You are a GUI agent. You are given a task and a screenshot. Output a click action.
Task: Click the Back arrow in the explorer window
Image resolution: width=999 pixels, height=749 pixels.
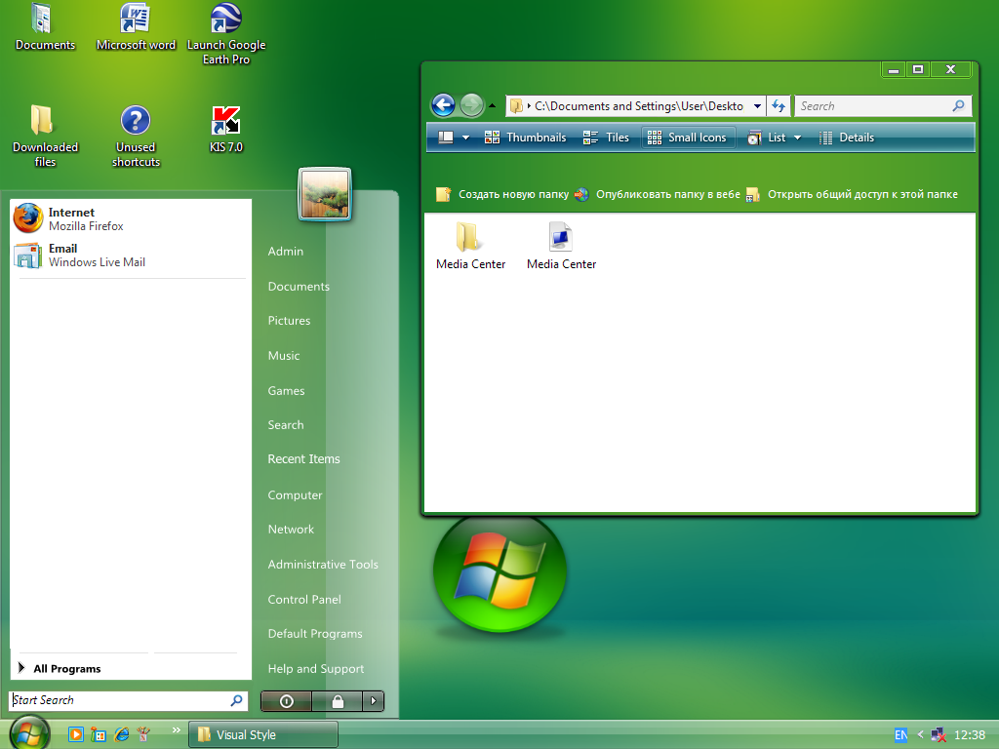444,105
